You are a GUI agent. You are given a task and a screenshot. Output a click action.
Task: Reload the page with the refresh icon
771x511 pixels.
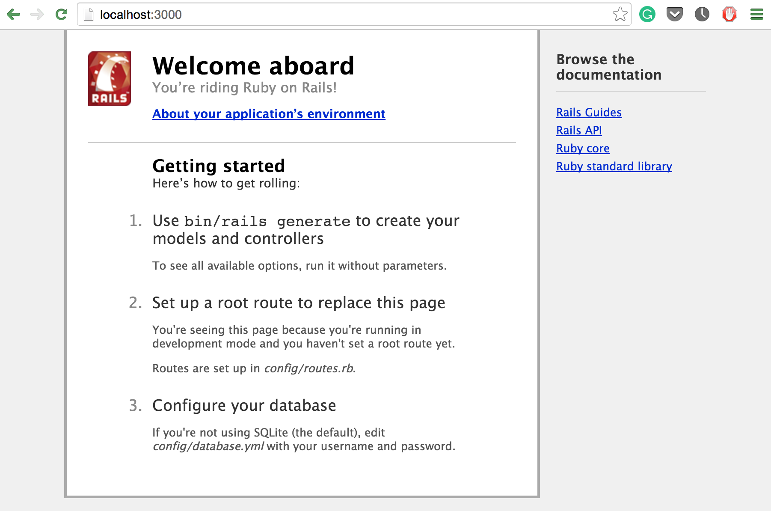pyautogui.click(x=62, y=15)
